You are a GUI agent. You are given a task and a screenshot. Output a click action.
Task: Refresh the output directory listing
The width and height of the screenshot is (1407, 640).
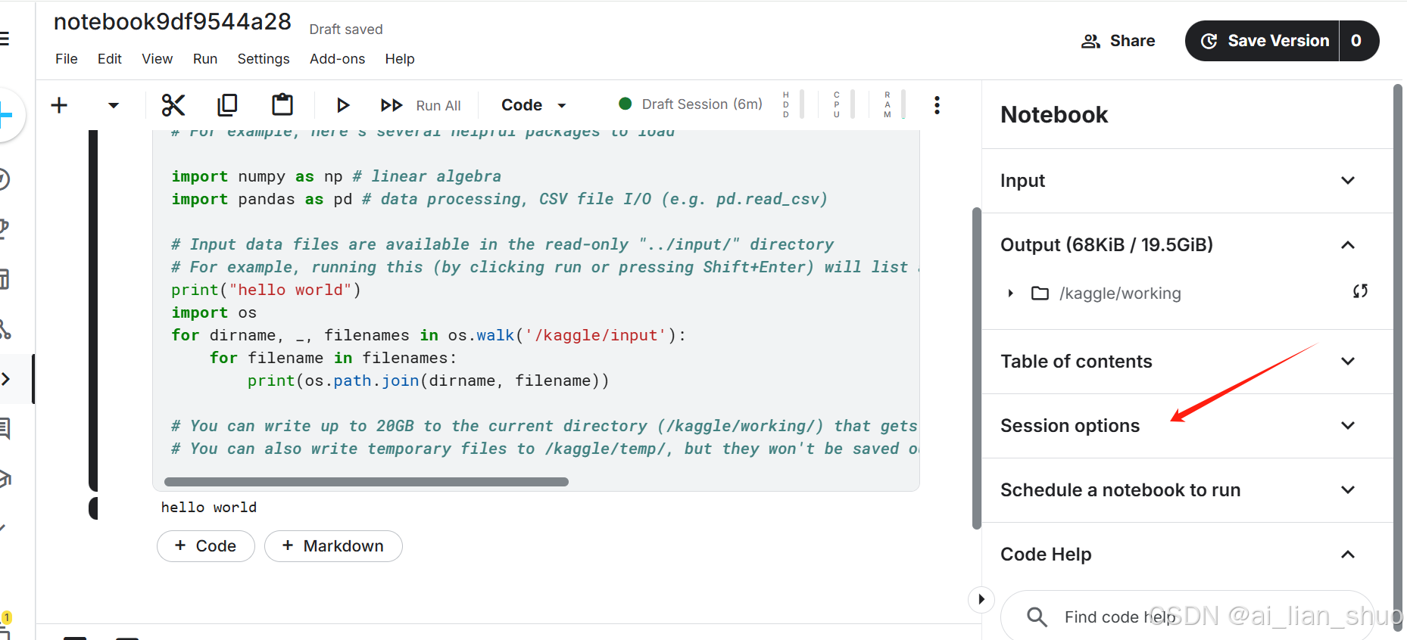(1360, 291)
